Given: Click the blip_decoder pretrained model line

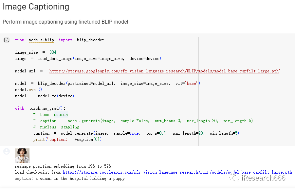Looking at the screenshot, I should [x=107, y=84].
